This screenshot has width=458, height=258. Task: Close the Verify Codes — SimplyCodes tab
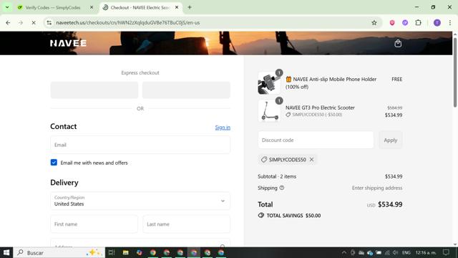tap(92, 7)
